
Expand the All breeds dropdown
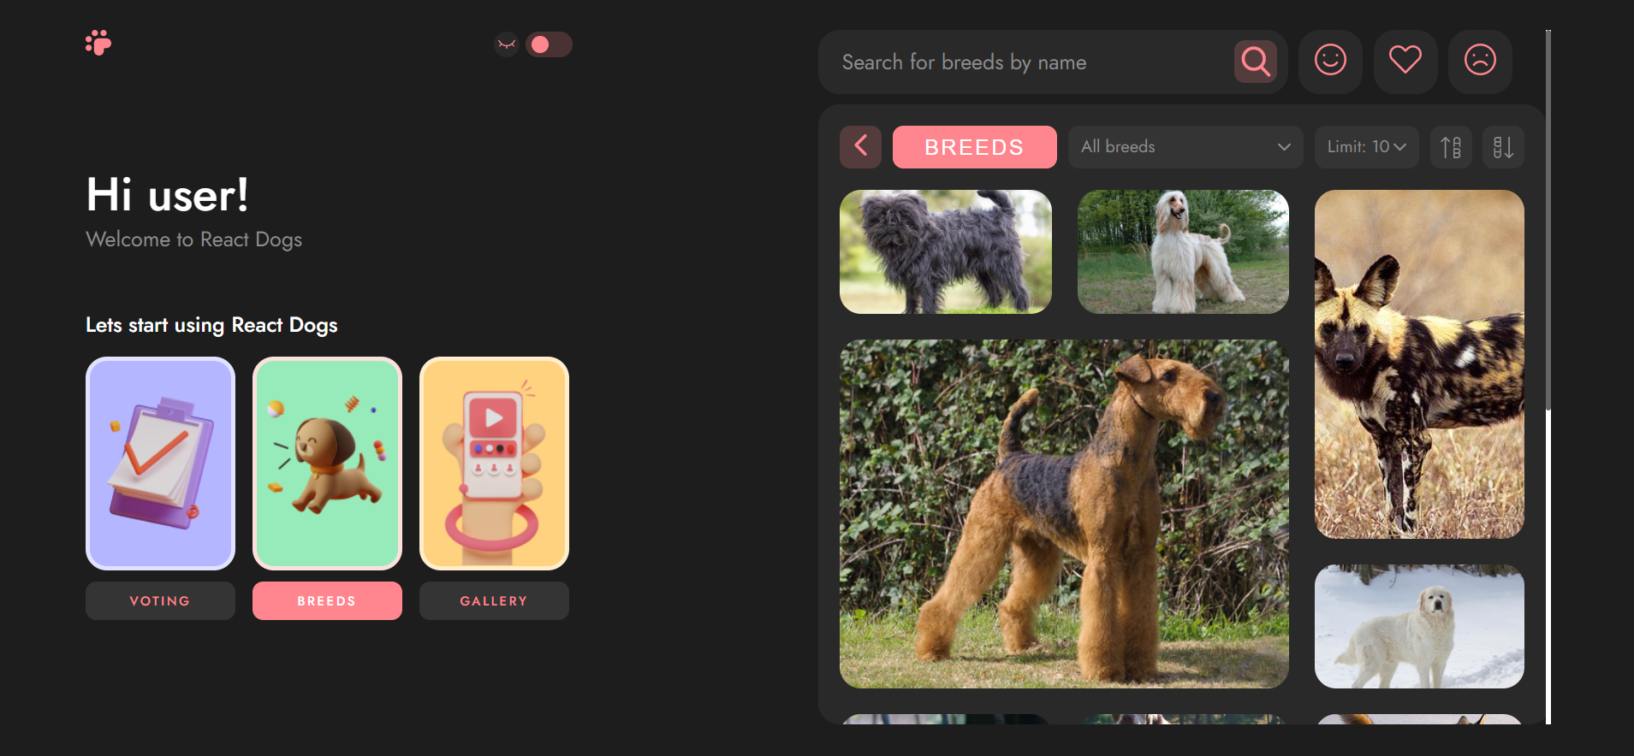click(x=1185, y=147)
